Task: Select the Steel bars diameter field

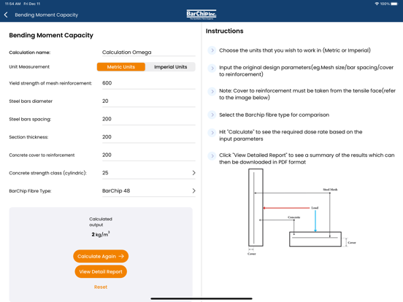Action: pos(149,101)
